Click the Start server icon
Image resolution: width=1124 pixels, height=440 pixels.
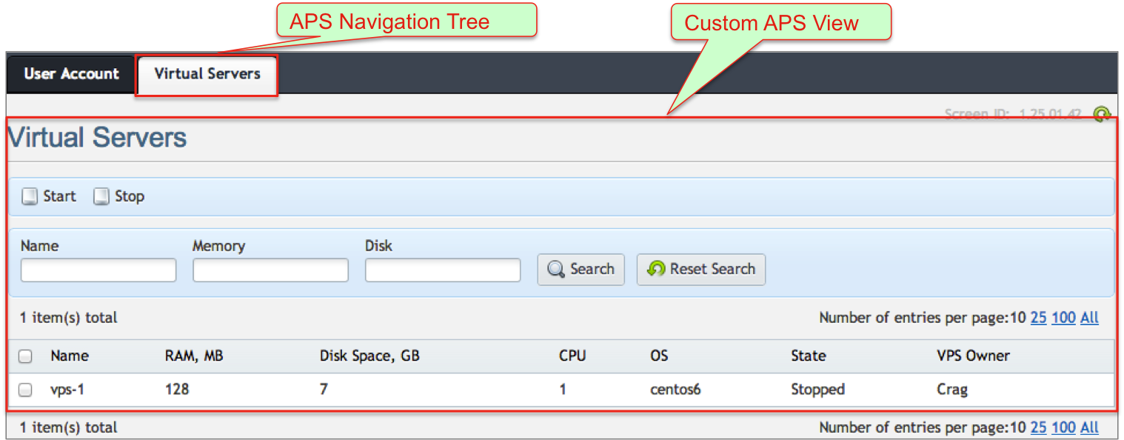[30, 196]
